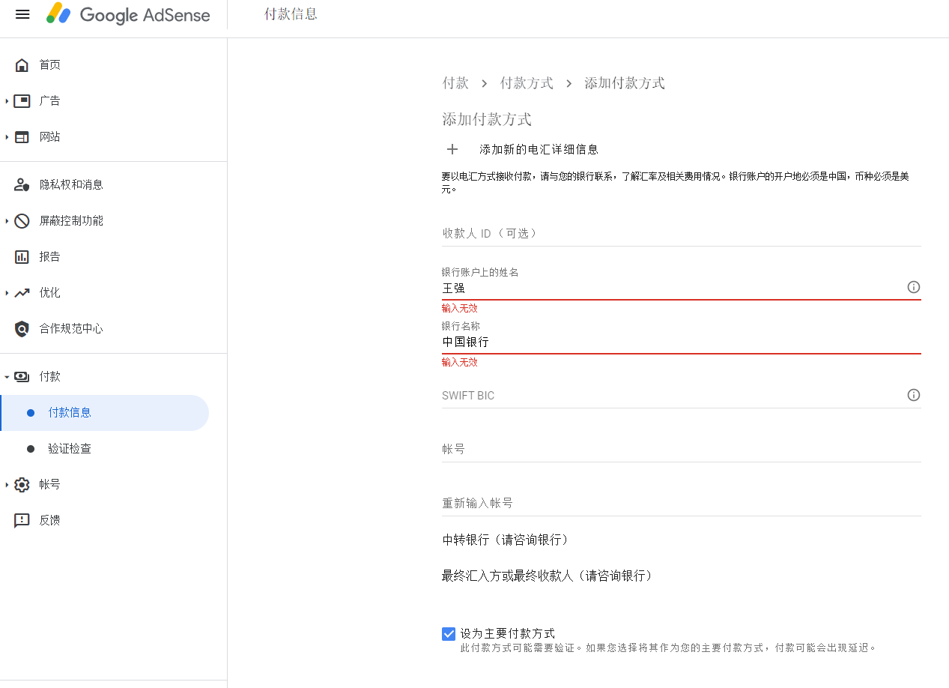Open the hamburger main menu
The width and height of the screenshot is (949, 688).
22,14
